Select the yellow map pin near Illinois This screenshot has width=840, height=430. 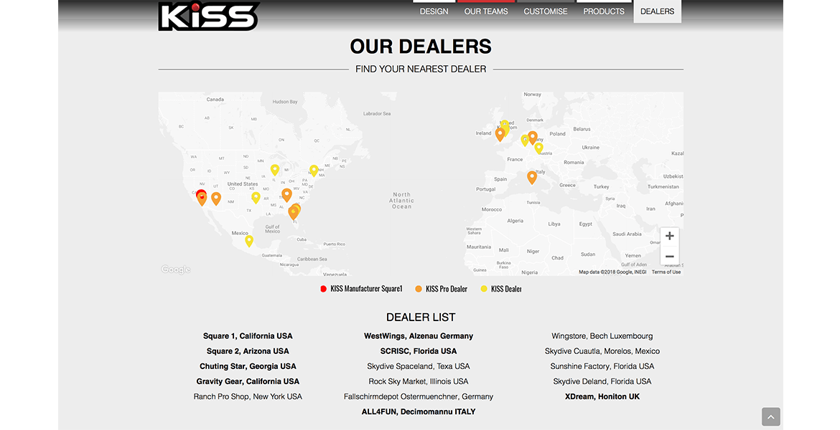coord(275,170)
